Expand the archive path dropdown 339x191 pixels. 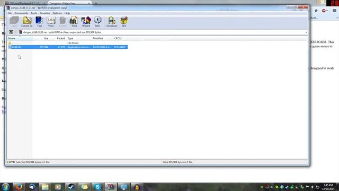[306, 32]
